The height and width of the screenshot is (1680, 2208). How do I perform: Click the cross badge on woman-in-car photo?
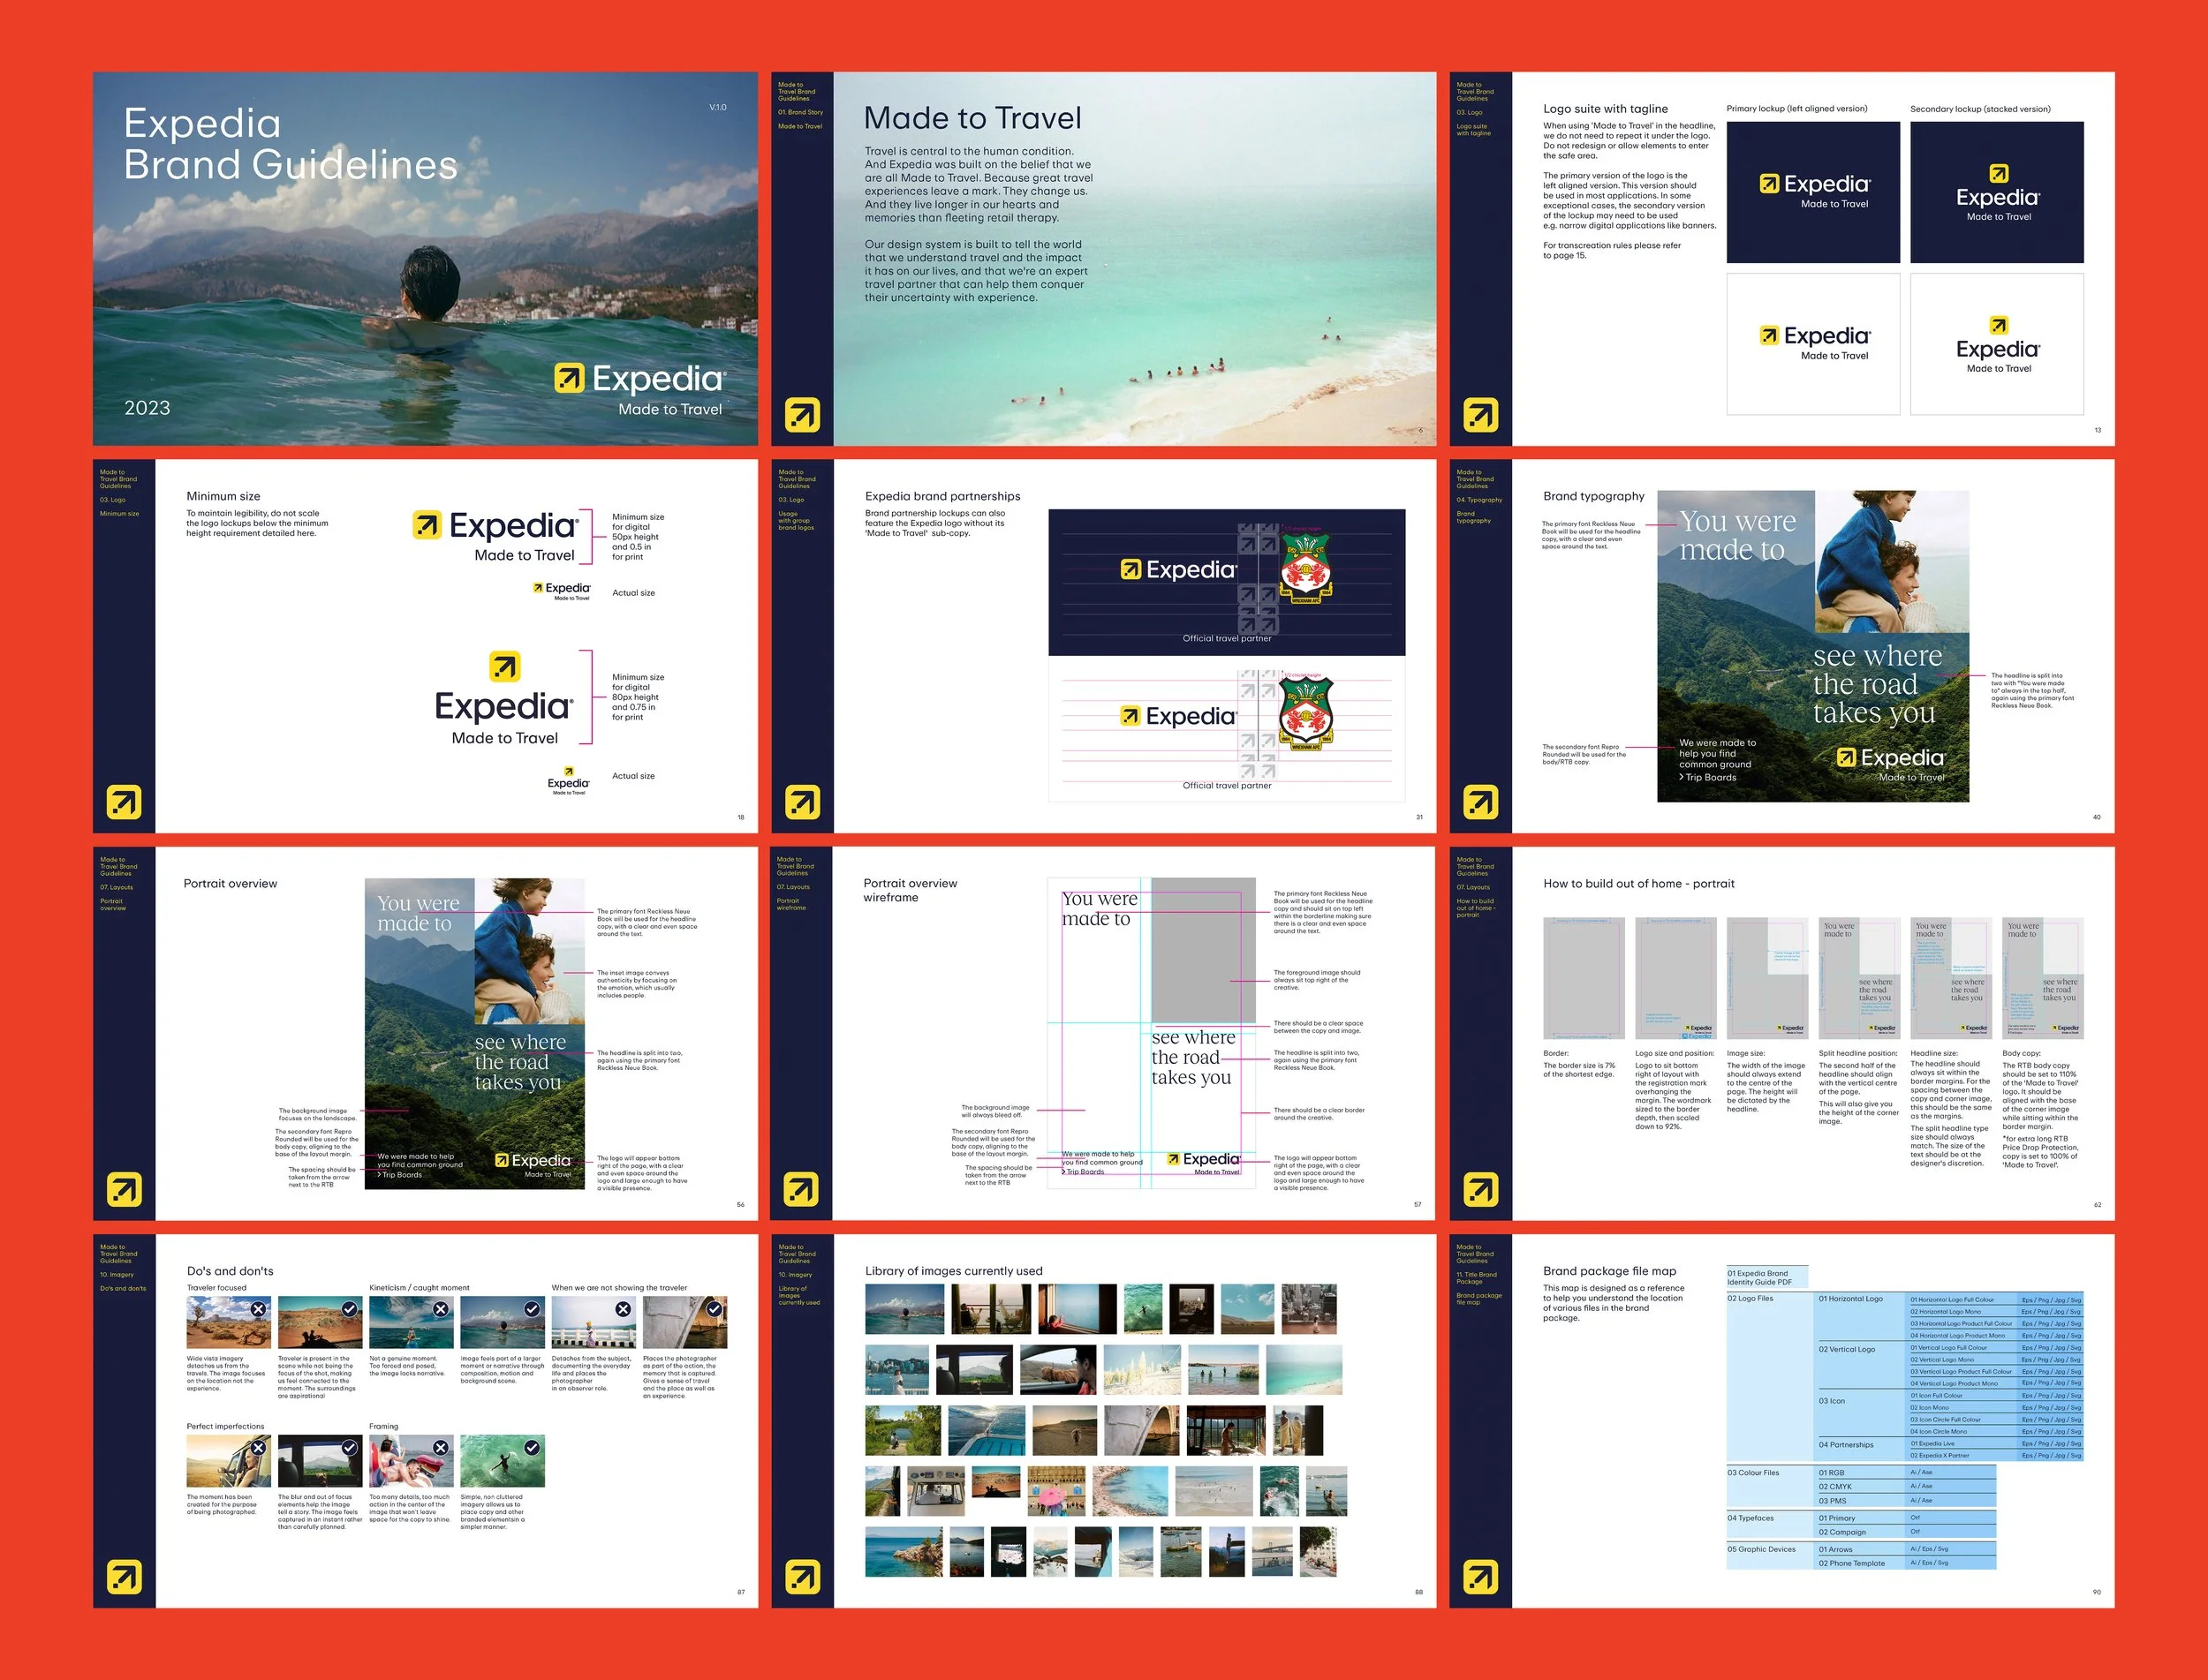tap(258, 1447)
